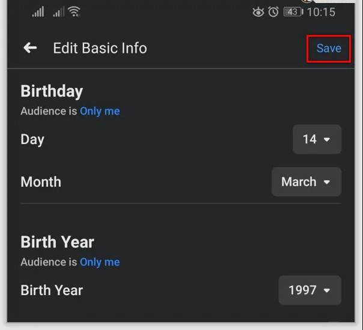Screen dimensions: 363x330
Task: Tap the Day field label
Action: (x=32, y=139)
